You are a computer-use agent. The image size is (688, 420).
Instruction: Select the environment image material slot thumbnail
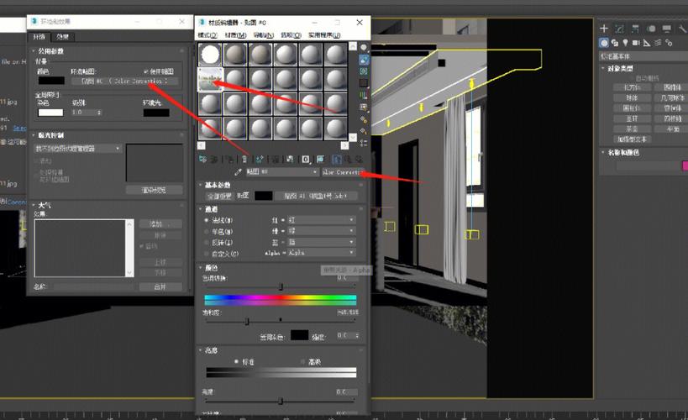tap(209, 80)
